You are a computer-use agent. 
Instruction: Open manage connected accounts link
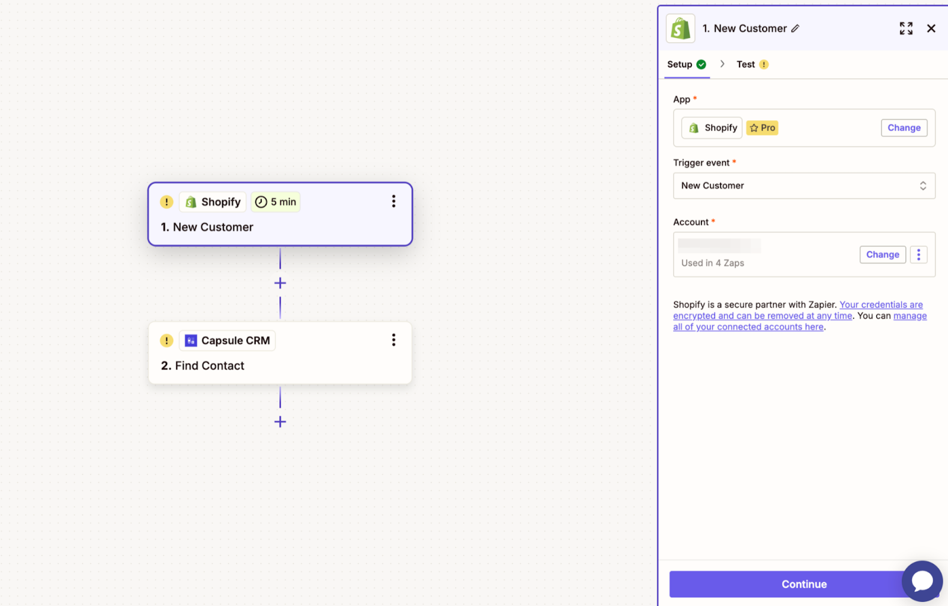point(800,322)
